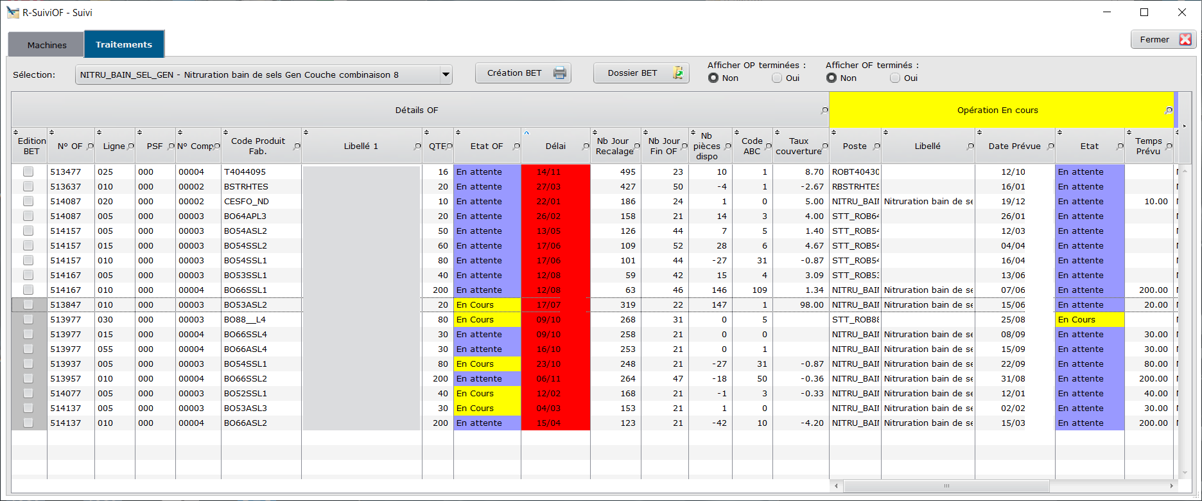Click search icon in PSF header
Screen dimensions: 1202x501
pyautogui.click(x=171, y=147)
